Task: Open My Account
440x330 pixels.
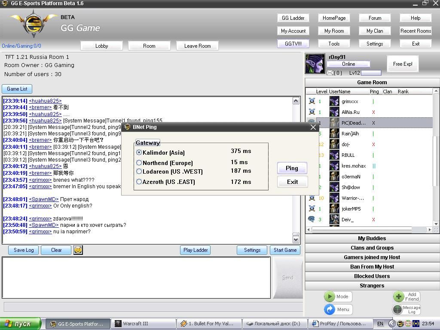Action: point(293,31)
